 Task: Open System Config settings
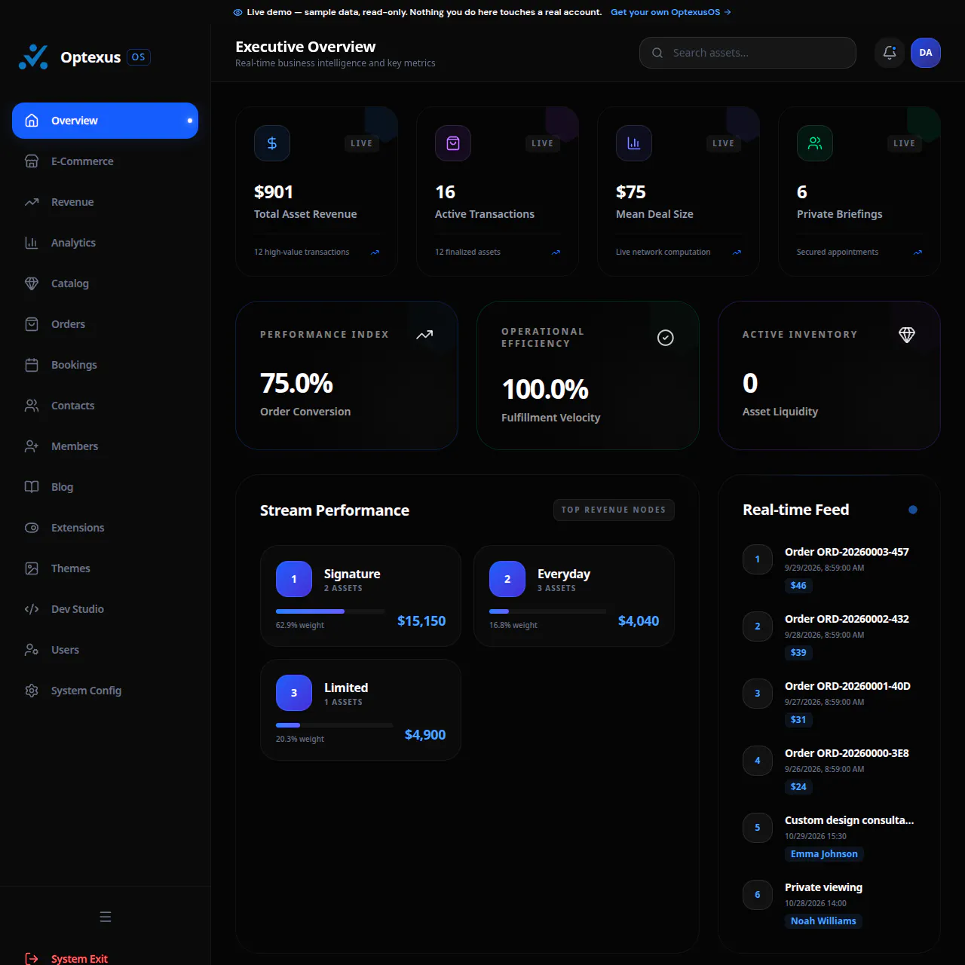[x=106, y=691]
